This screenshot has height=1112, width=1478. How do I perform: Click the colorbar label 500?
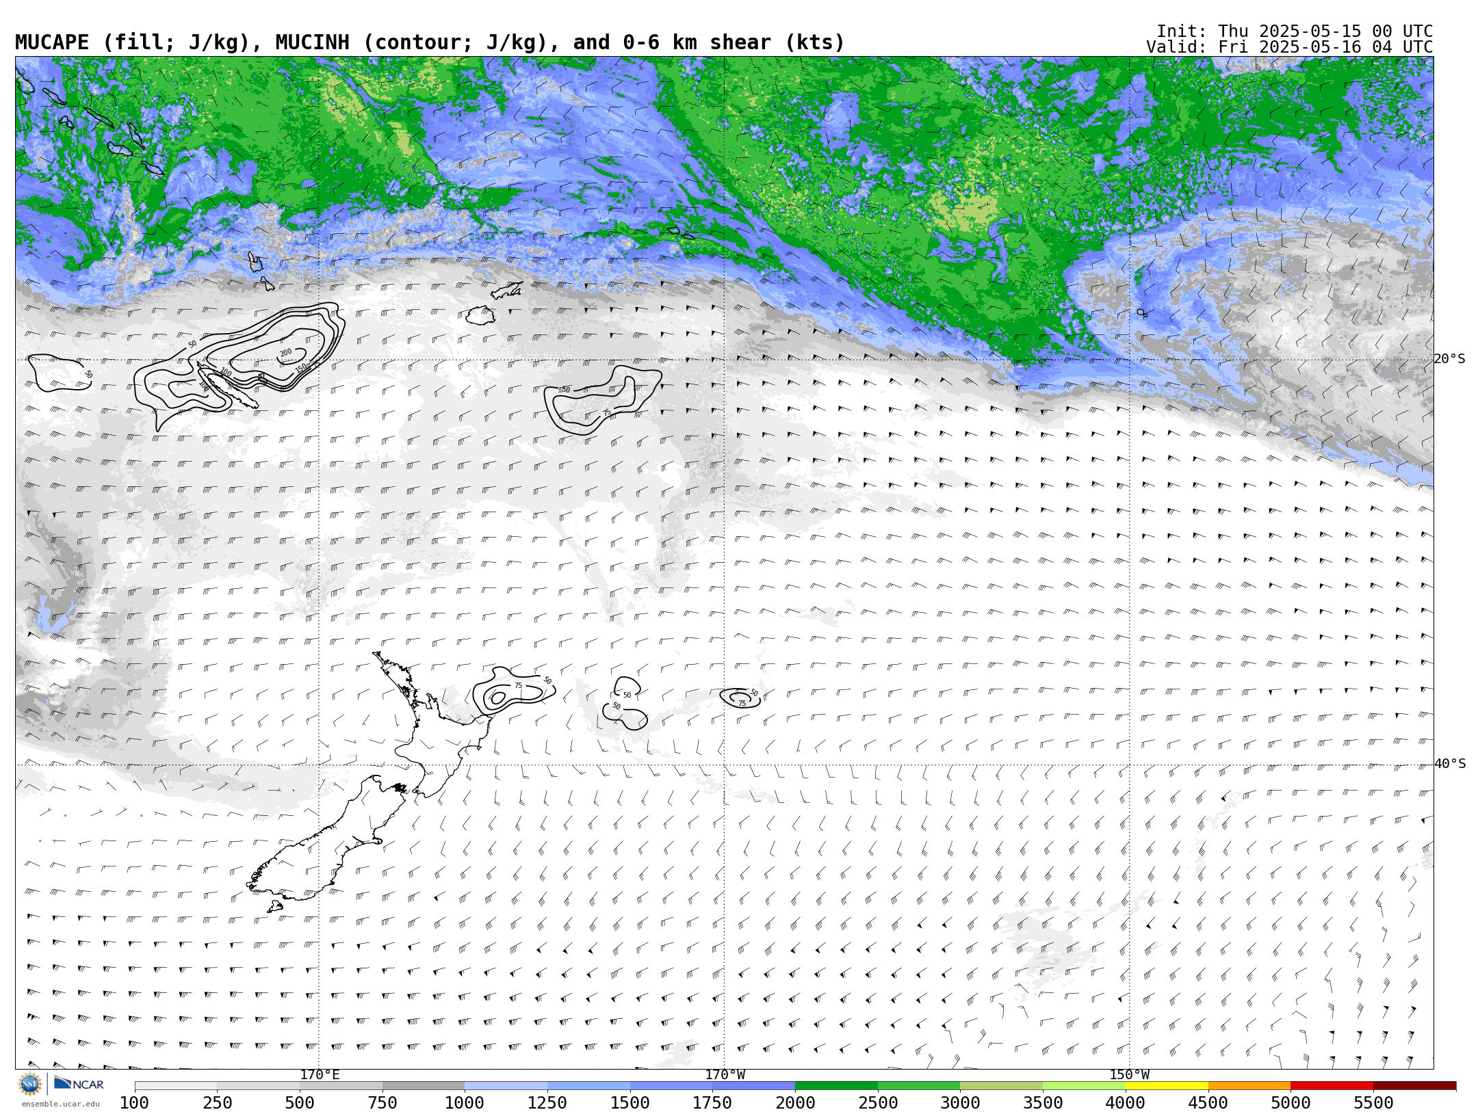300,1103
